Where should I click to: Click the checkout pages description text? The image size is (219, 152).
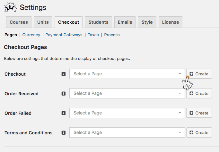[x=67, y=59]
